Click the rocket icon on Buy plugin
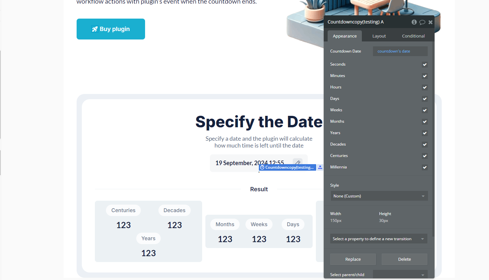The width and height of the screenshot is (489, 280). pos(95,29)
